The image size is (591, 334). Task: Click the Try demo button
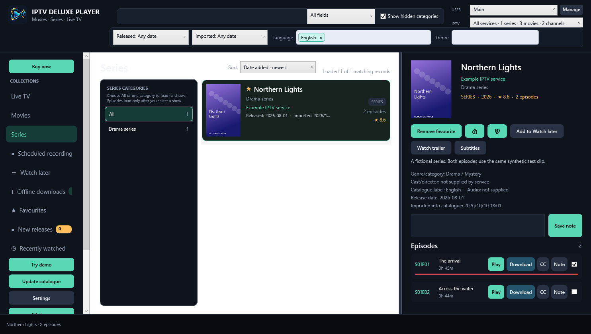coord(41,264)
